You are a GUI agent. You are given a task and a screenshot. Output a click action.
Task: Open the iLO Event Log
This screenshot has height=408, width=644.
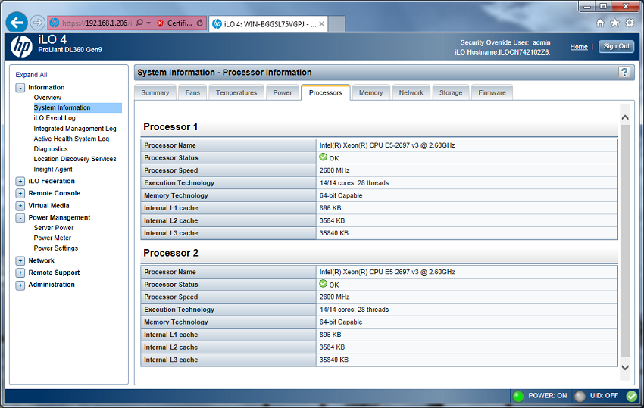55,118
